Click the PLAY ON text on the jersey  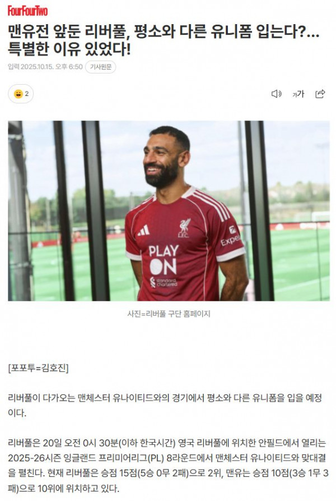[x=163, y=260]
